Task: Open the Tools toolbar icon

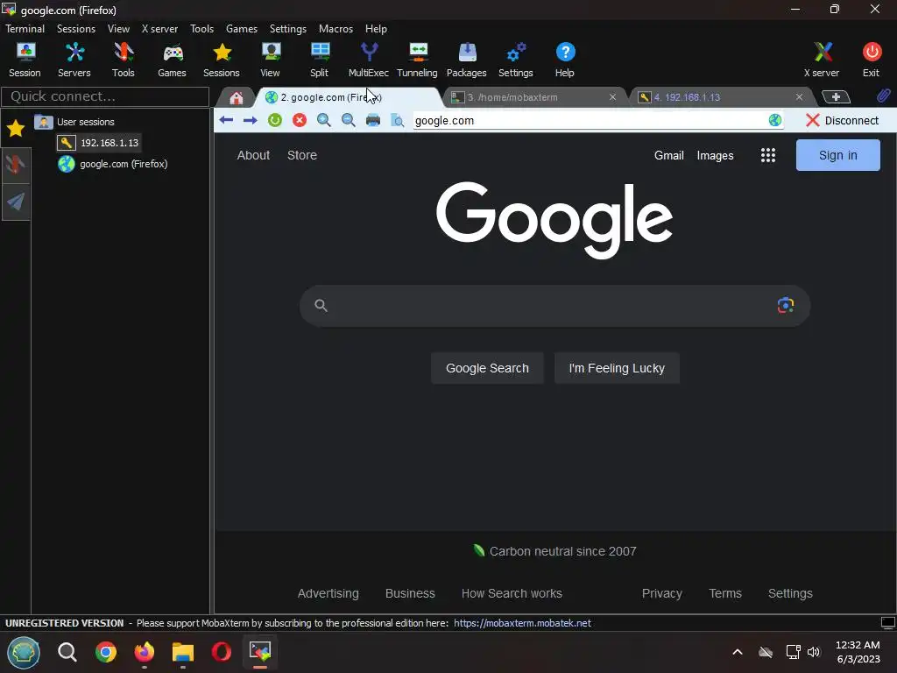Action: pos(123,60)
